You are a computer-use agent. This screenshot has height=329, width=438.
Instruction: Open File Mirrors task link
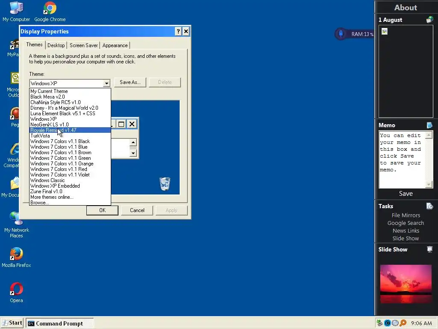pos(405,215)
